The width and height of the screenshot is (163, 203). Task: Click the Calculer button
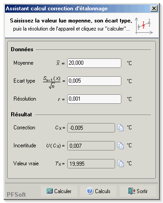pyautogui.click(x=59, y=191)
